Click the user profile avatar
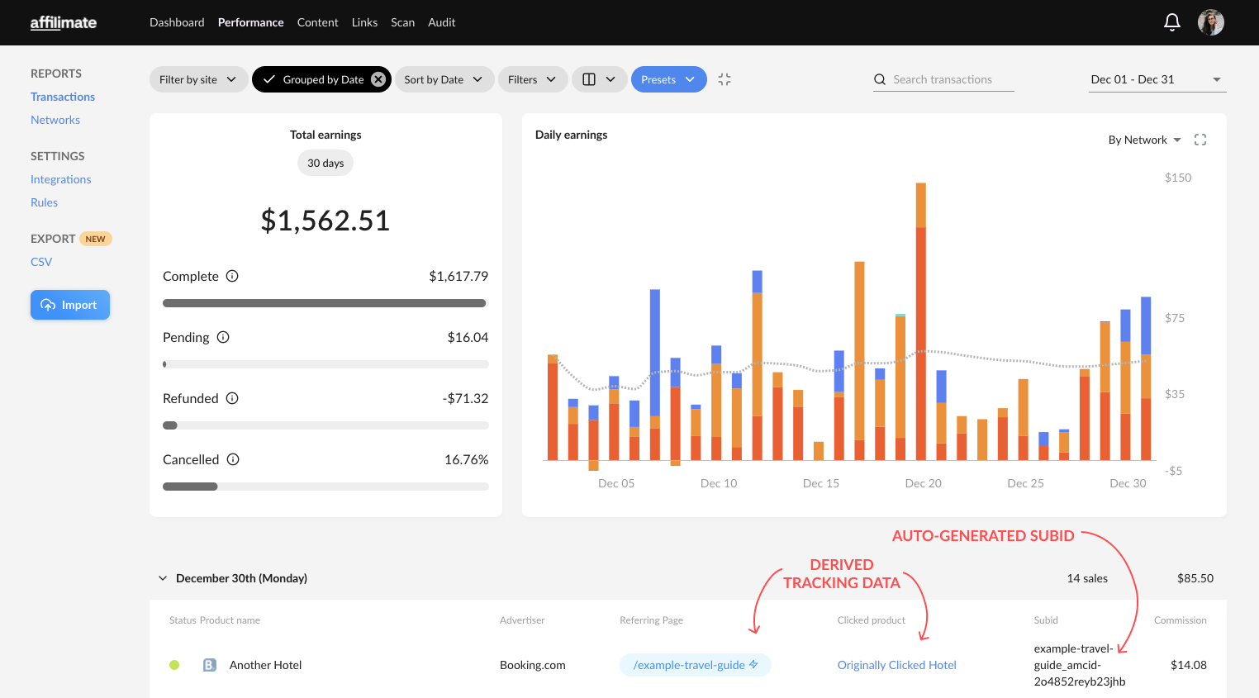This screenshot has width=1259, height=698. coord(1210,22)
